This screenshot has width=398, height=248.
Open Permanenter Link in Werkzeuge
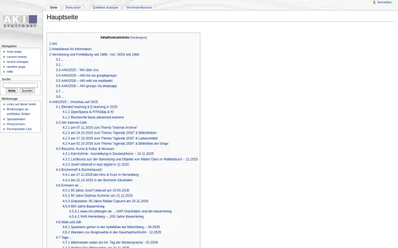pos(19,129)
